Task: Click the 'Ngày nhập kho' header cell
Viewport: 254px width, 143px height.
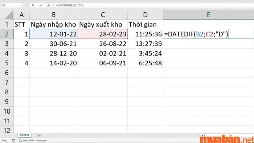Action: pyautogui.click(x=54, y=24)
